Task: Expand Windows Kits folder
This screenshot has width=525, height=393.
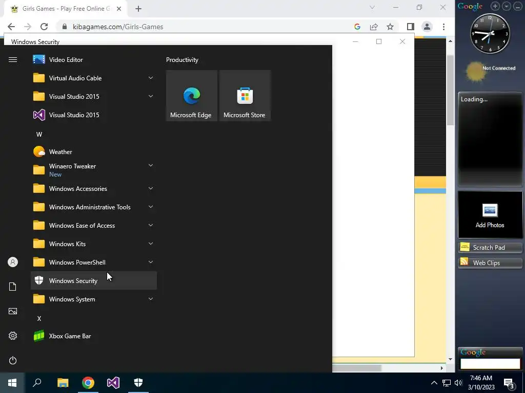Action: 151,244
